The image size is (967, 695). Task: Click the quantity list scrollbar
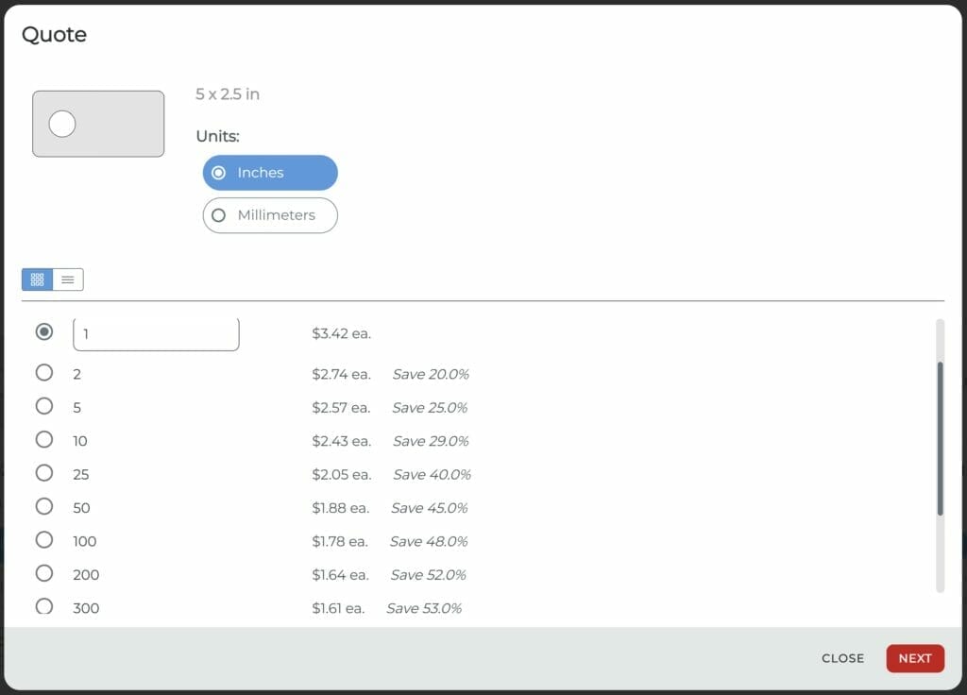(x=940, y=438)
